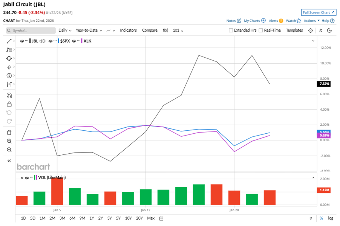This screenshot has width=340, height=226.
Task: Select the 5Y time range
Action: [118, 218]
